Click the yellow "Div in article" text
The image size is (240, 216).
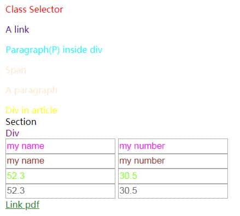click(x=31, y=110)
